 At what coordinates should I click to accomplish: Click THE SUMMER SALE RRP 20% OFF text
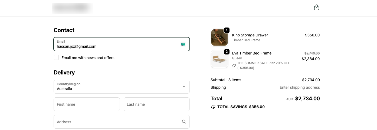264,63
